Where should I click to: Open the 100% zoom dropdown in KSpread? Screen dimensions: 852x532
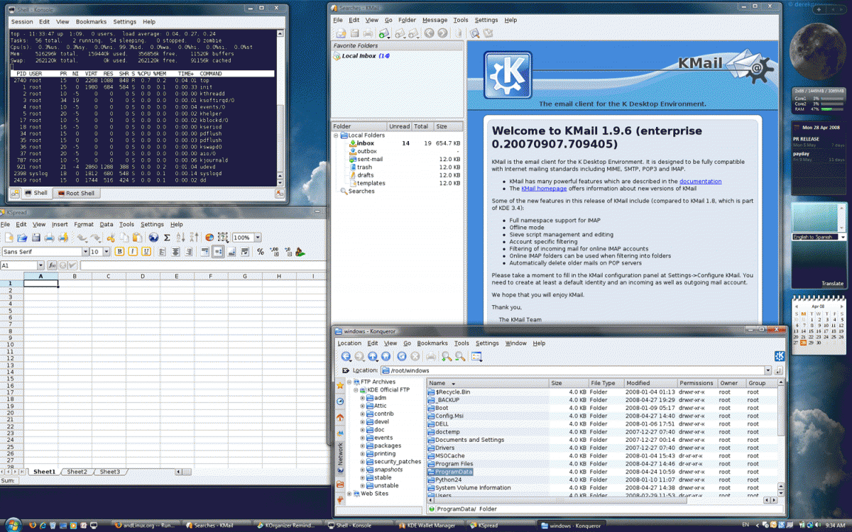click(258, 238)
